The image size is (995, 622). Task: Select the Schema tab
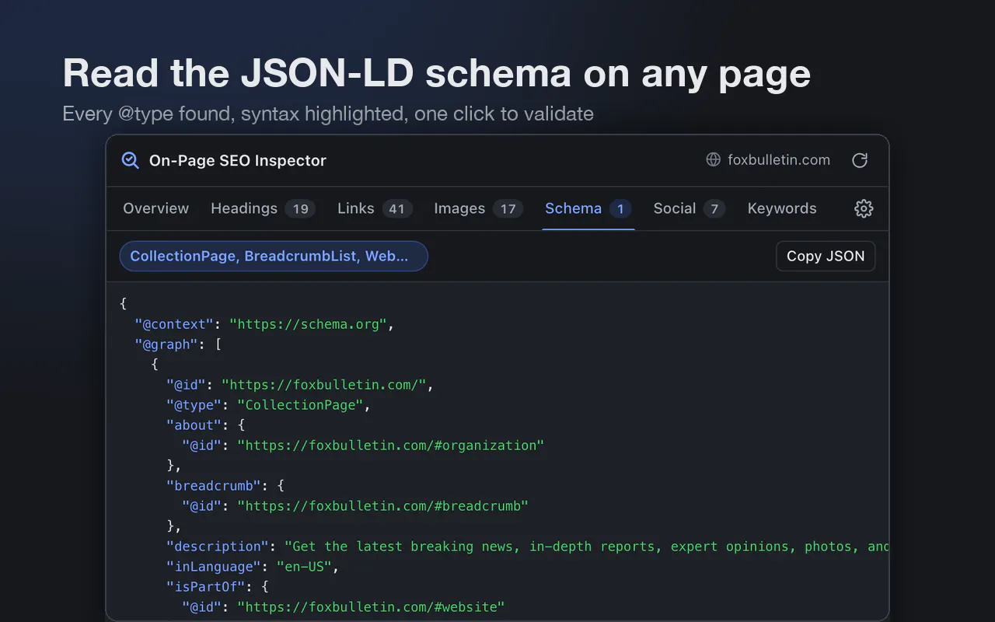pos(588,208)
